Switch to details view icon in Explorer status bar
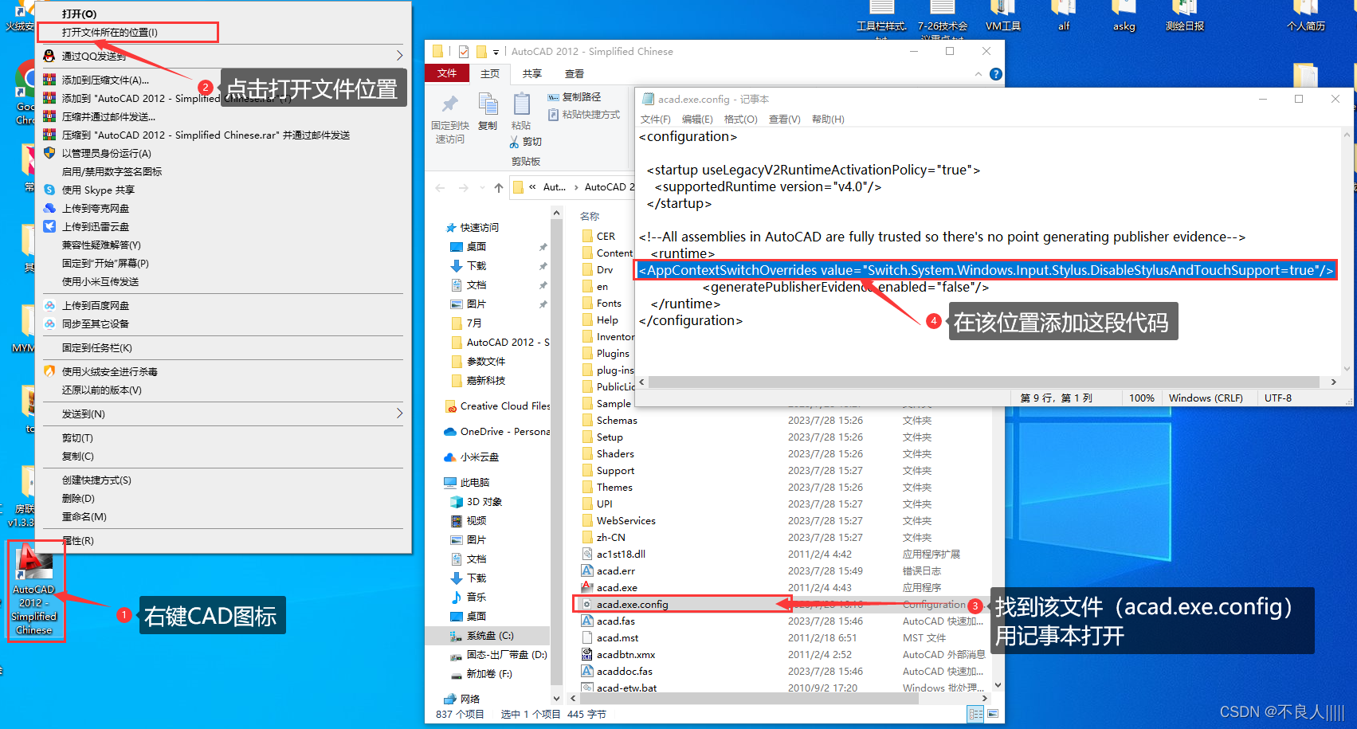The image size is (1357, 729). pos(976,715)
